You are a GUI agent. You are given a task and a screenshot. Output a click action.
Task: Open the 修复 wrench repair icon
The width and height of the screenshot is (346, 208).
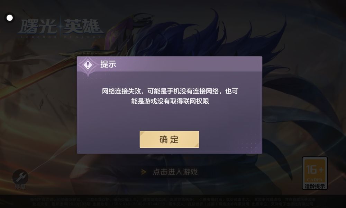20,177
